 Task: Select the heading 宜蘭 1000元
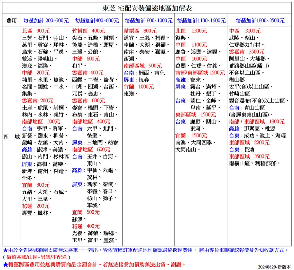(x=139, y=87)
